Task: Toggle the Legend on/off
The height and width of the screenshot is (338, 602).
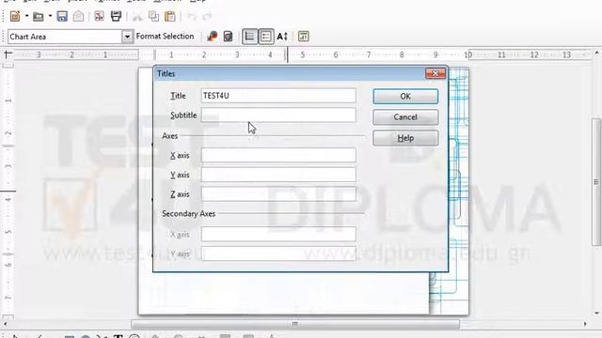Action: 266,37
